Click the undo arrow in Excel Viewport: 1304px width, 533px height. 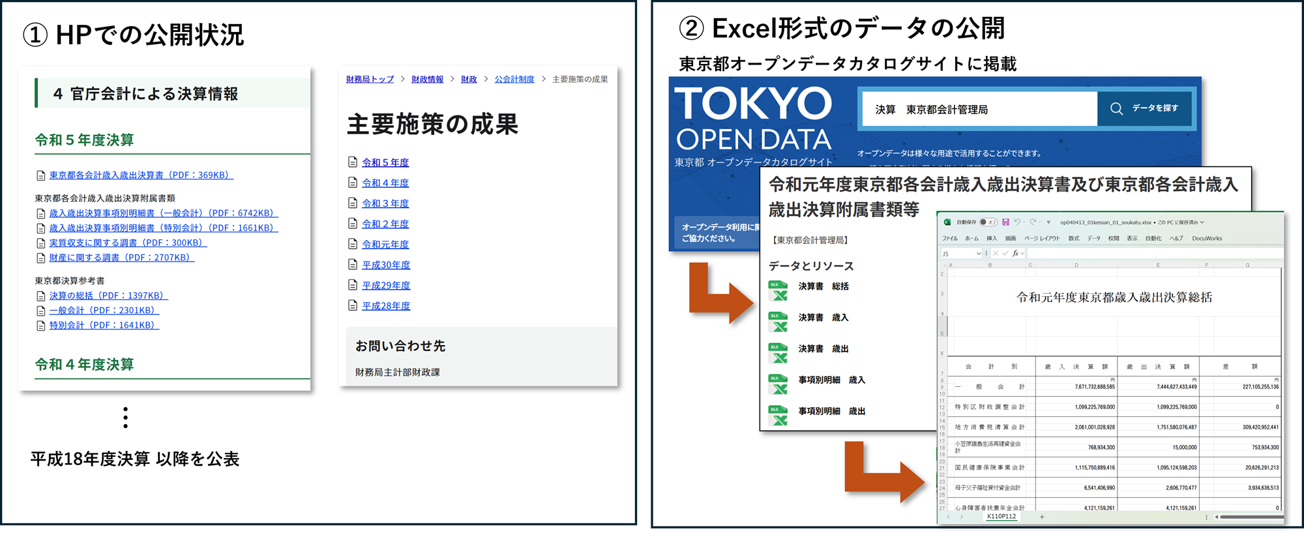(x=1017, y=222)
